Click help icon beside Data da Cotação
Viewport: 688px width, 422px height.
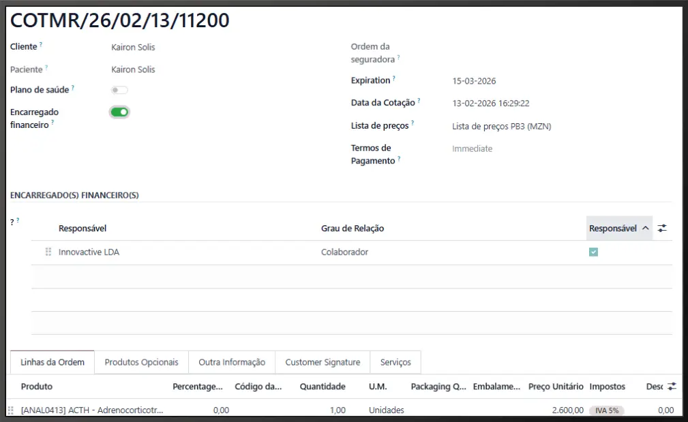point(419,101)
